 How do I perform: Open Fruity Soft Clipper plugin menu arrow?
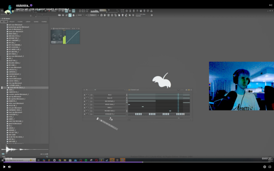[52, 28]
